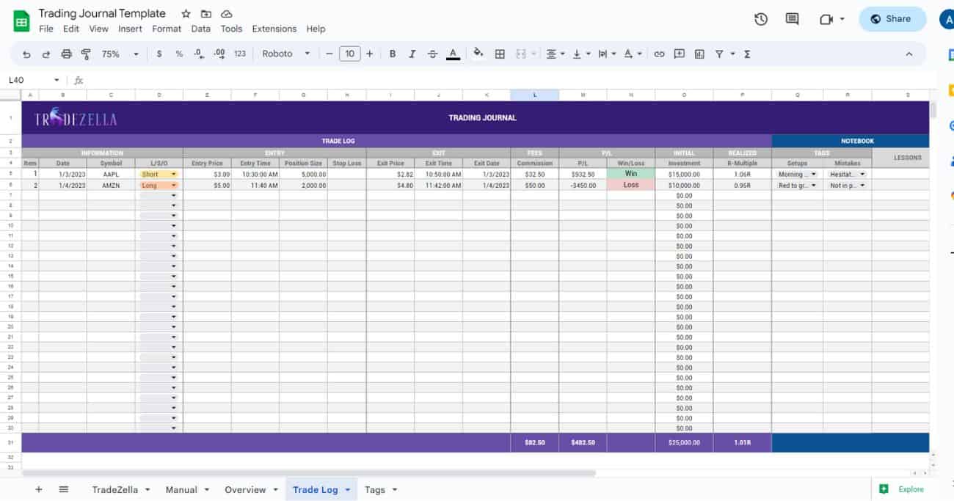Star the Trading Journal Template document
The image size is (954, 501).
pyautogui.click(x=186, y=14)
